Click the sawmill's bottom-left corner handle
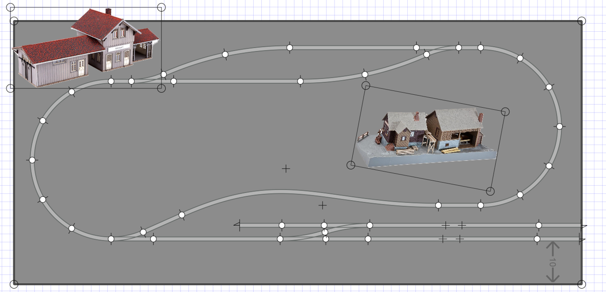Viewport: 606px width, 292px height. pyautogui.click(x=351, y=165)
